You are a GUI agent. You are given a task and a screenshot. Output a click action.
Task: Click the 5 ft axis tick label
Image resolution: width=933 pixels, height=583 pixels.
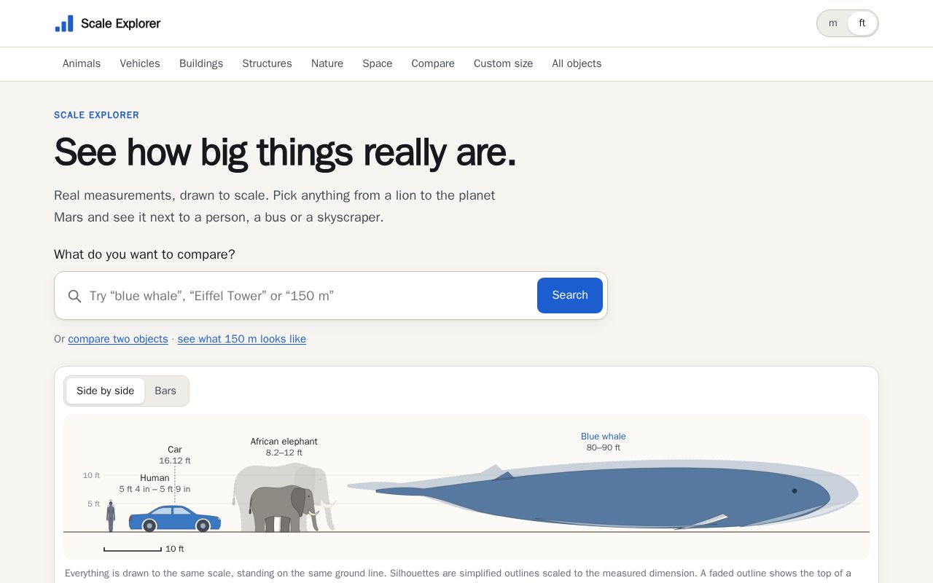tap(94, 504)
